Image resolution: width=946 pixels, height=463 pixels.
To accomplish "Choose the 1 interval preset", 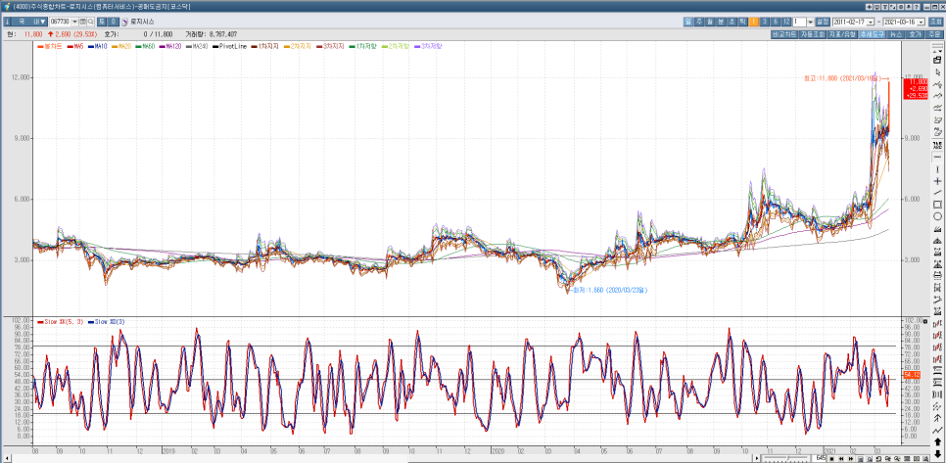I will click(x=753, y=22).
